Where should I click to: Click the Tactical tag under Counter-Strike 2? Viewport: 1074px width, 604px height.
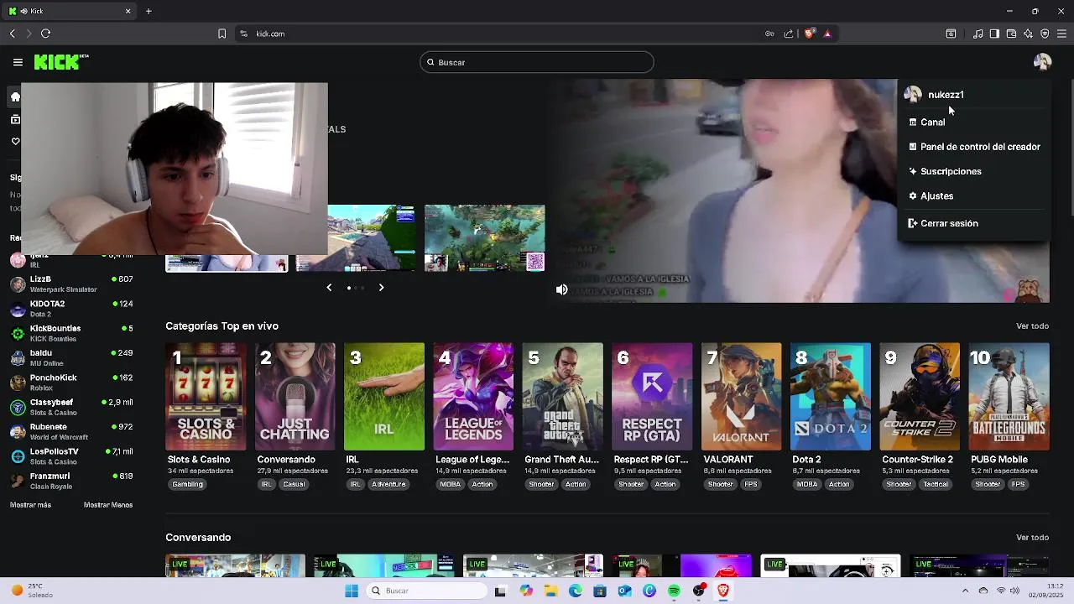pyautogui.click(x=935, y=485)
